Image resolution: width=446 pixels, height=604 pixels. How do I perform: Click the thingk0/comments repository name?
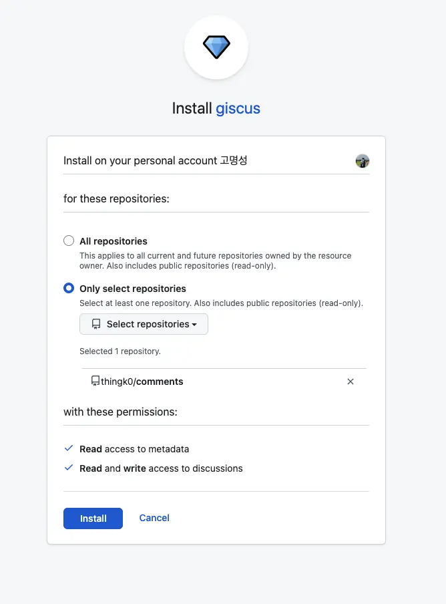coord(142,382)
